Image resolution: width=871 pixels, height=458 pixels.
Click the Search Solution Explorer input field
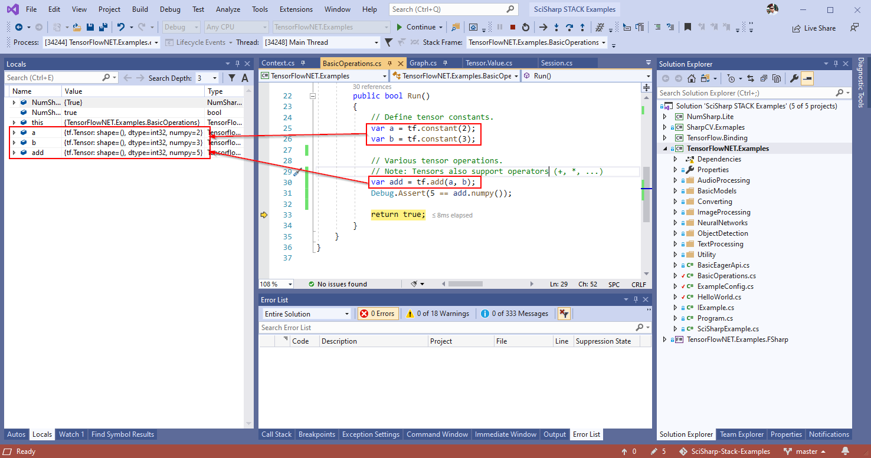[746, 93]
